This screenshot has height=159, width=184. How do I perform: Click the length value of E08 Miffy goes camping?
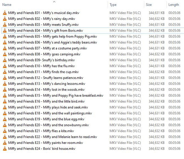tap(174, 54)
